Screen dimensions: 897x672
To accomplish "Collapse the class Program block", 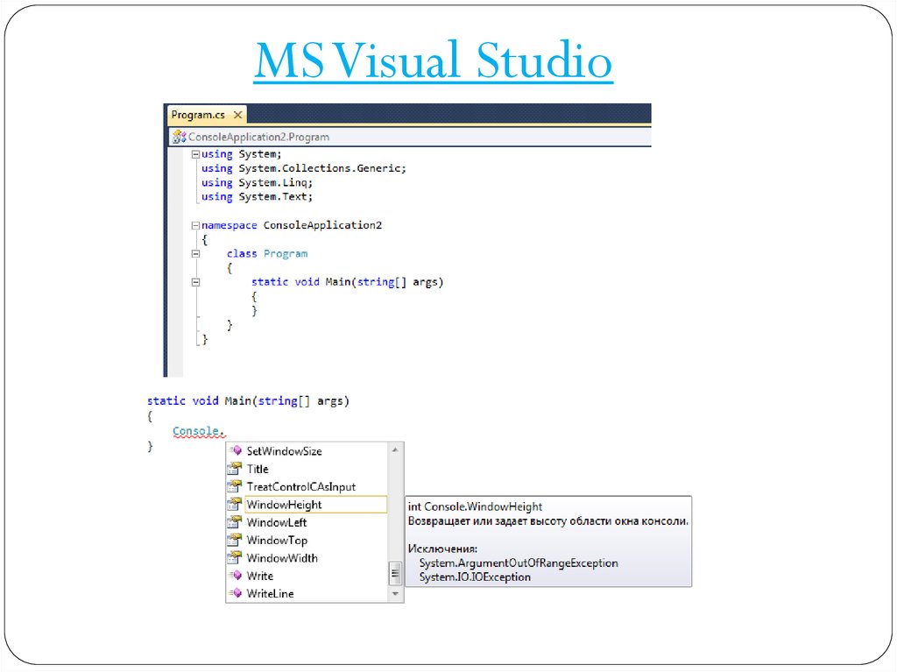I will pos(194,254).
